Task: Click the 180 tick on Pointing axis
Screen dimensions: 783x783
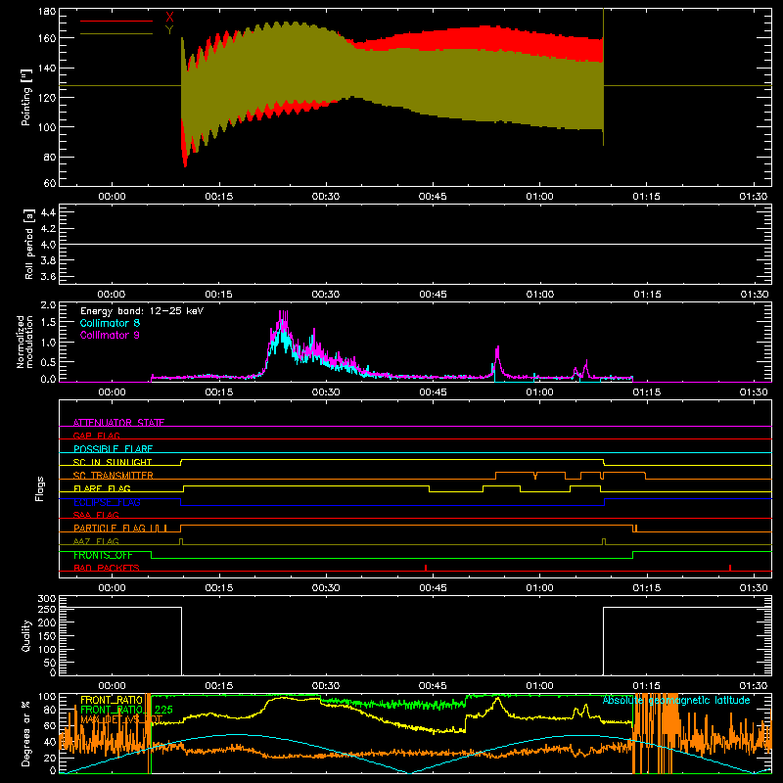Action: (x=47, y=11)
